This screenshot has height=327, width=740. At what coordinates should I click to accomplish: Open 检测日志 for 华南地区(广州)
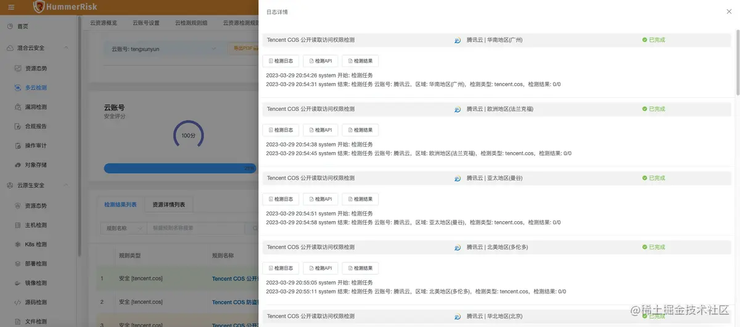(281, 61)
